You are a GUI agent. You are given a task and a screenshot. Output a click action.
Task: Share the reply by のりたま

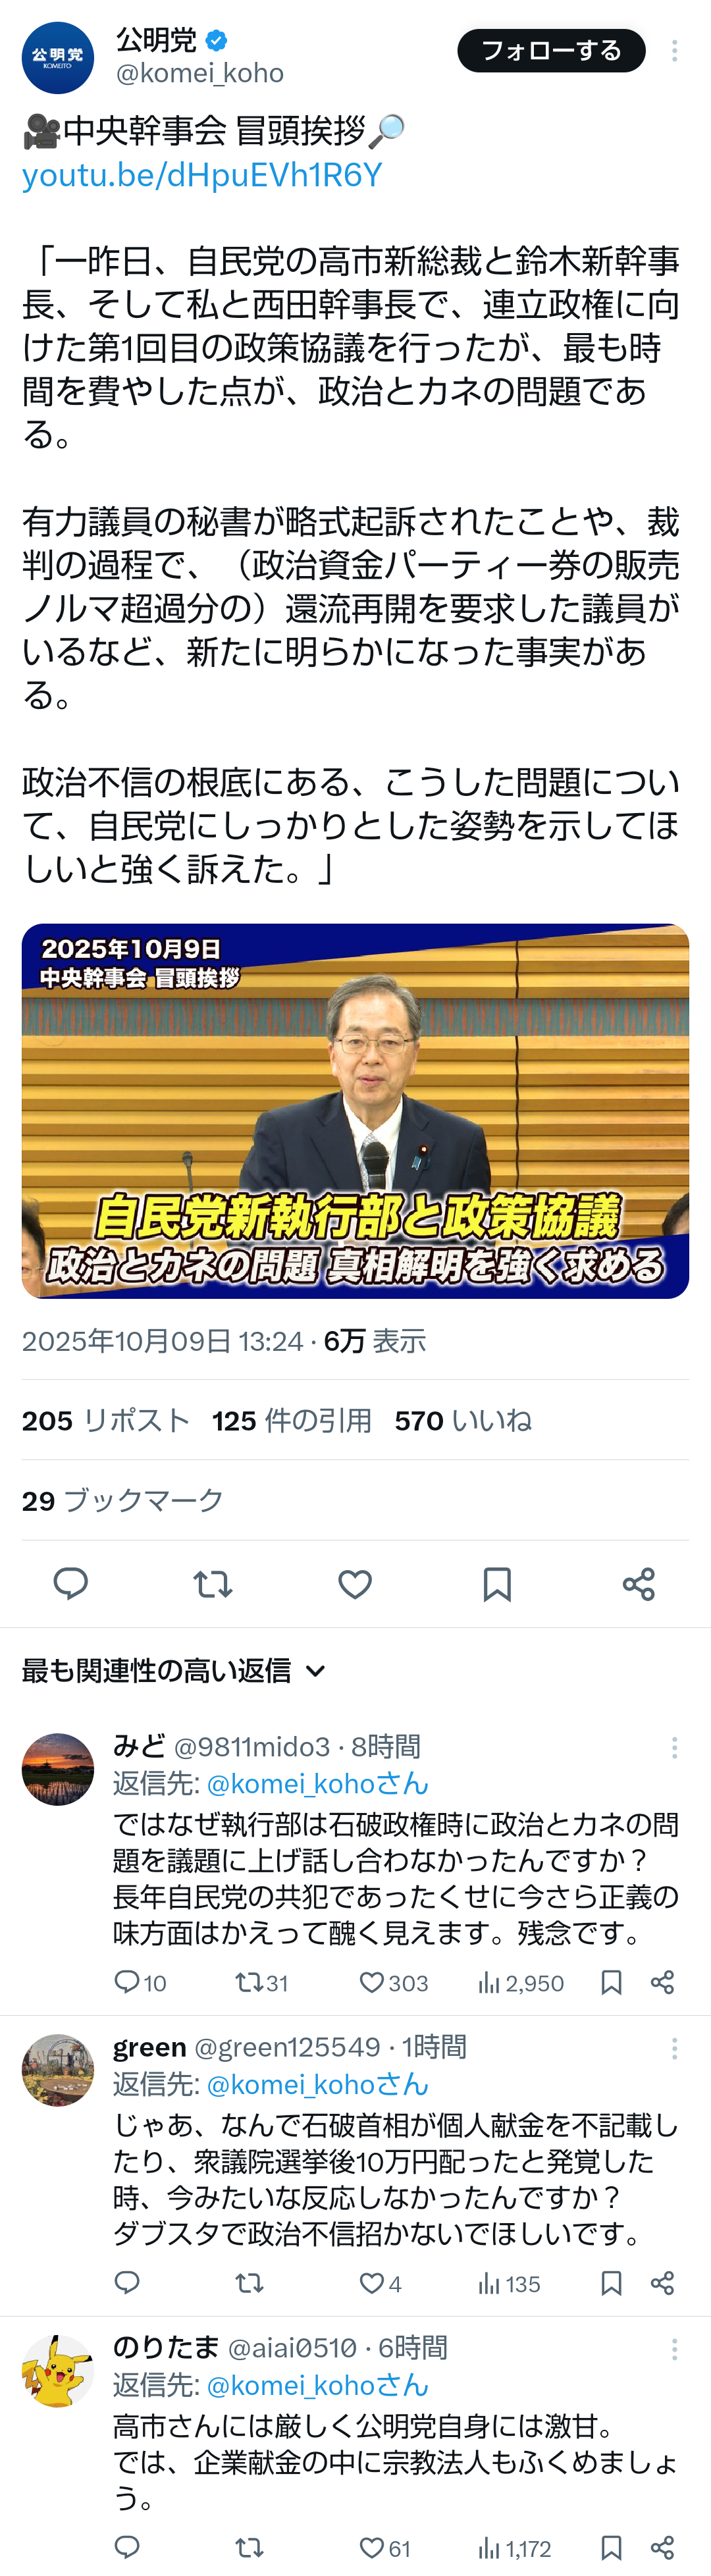click(662, 2548)
